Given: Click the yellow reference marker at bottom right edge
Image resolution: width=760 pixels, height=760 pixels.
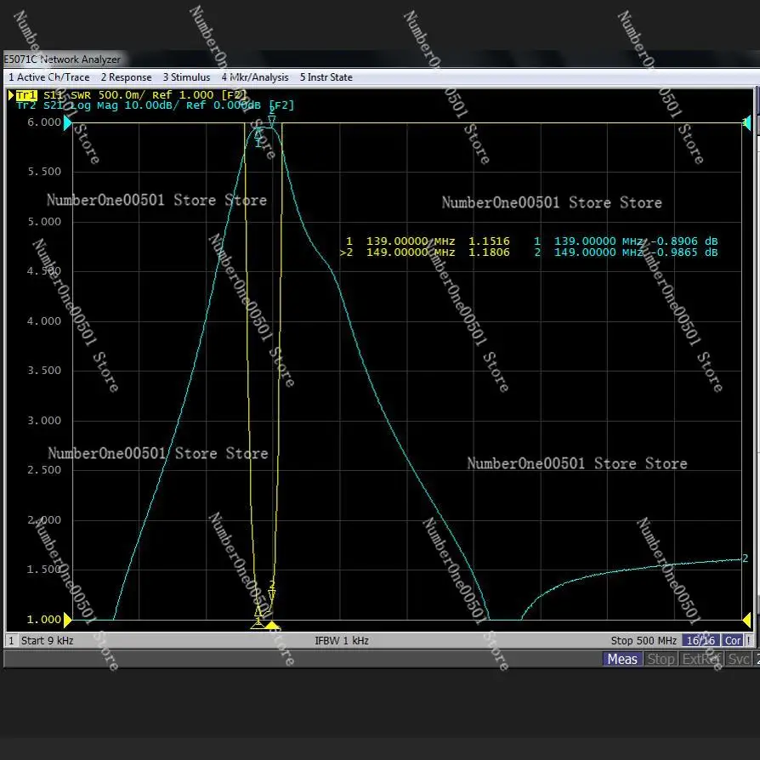Looking at the screenshot, I should click(x=747, y=620).
